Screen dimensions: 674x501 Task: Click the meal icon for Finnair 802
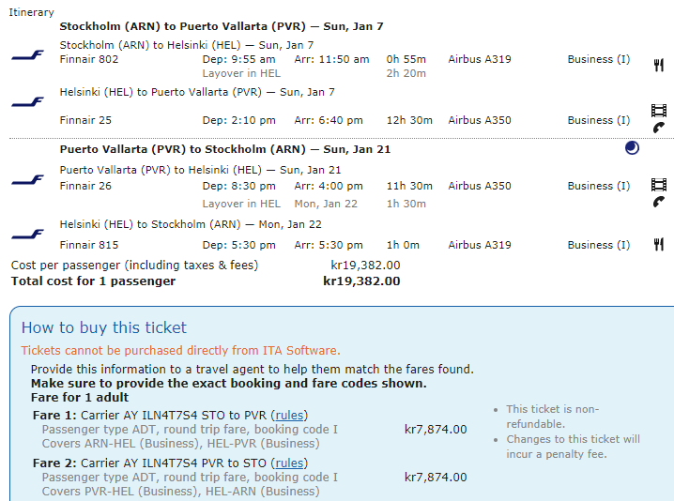(658, 66)
